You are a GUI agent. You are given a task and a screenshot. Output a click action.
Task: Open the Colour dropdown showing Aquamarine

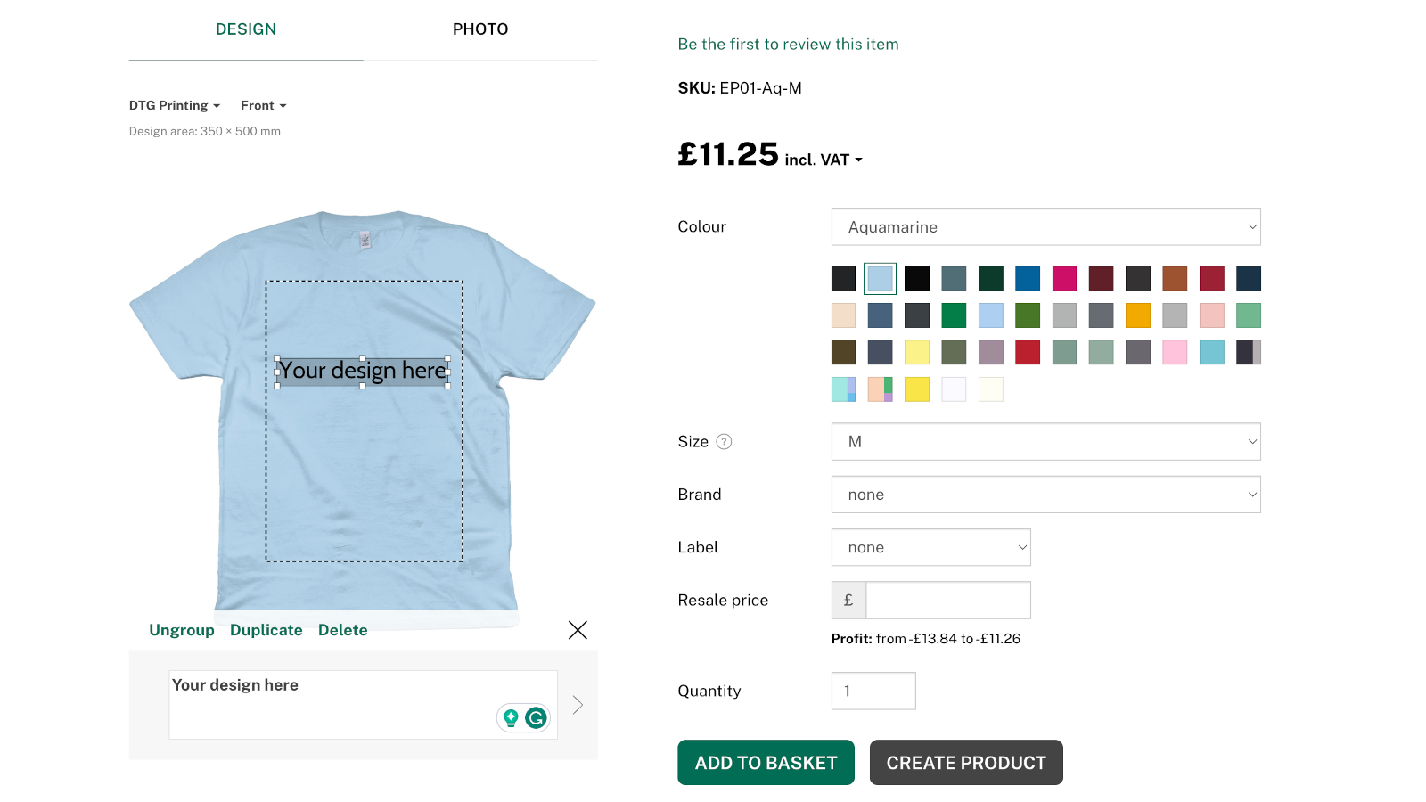point(1045,227)
